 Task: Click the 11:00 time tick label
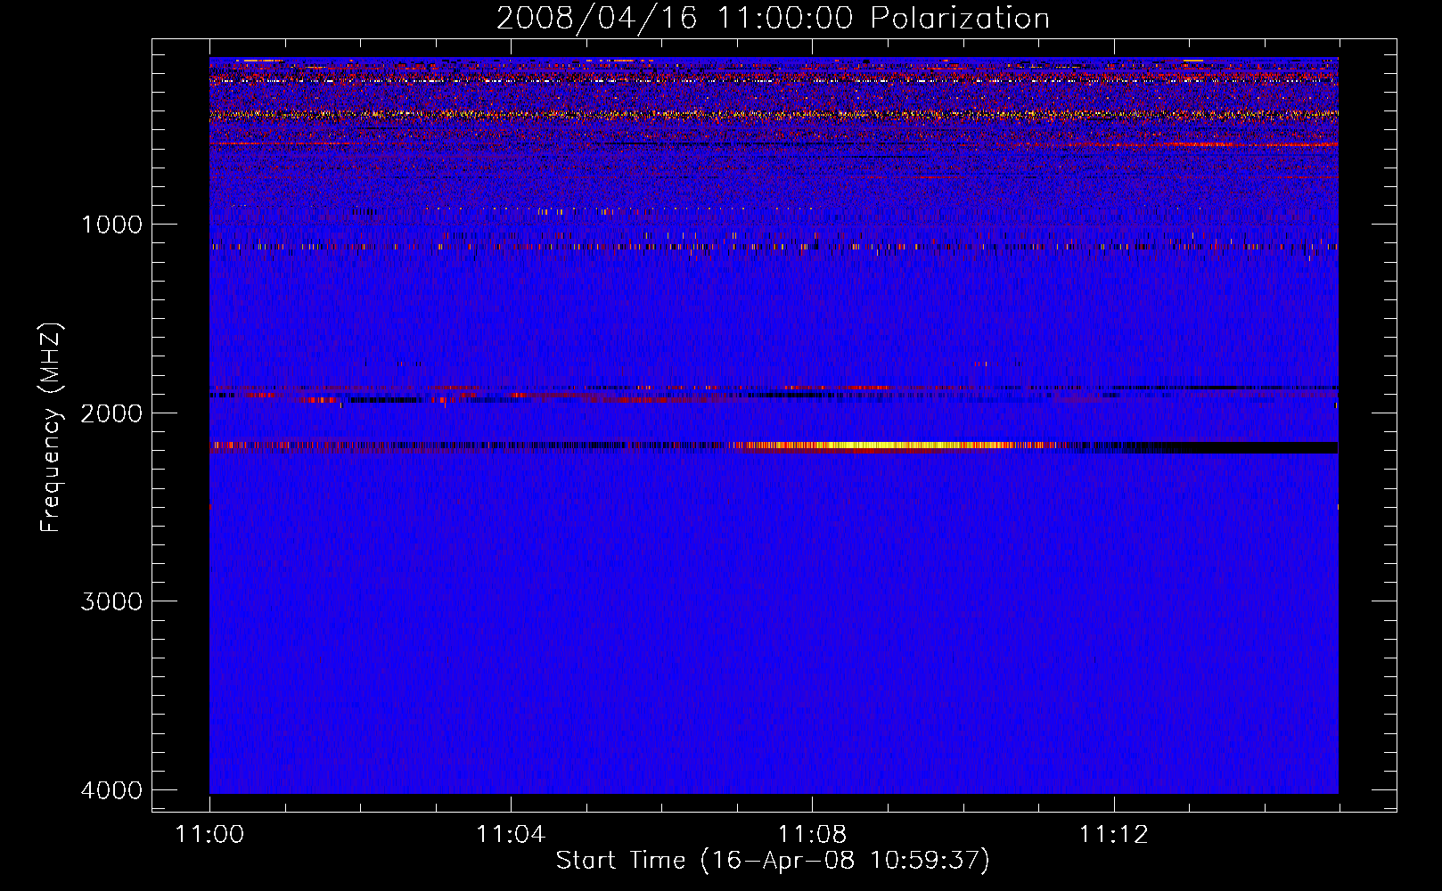209,834
